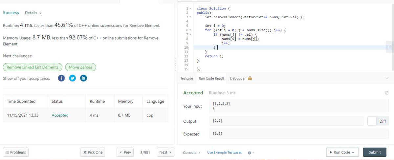Click the Debugger lock icon
This screenshot has width=394, height=160.
(x=250, y=78)
